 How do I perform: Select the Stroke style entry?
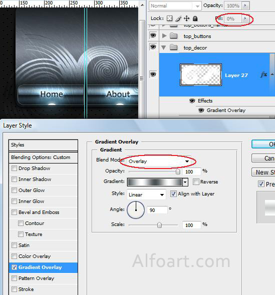43,289
